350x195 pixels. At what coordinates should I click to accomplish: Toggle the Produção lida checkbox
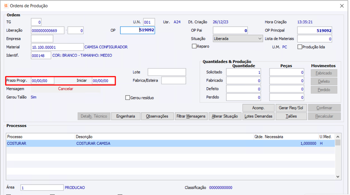tap(300, 47)
